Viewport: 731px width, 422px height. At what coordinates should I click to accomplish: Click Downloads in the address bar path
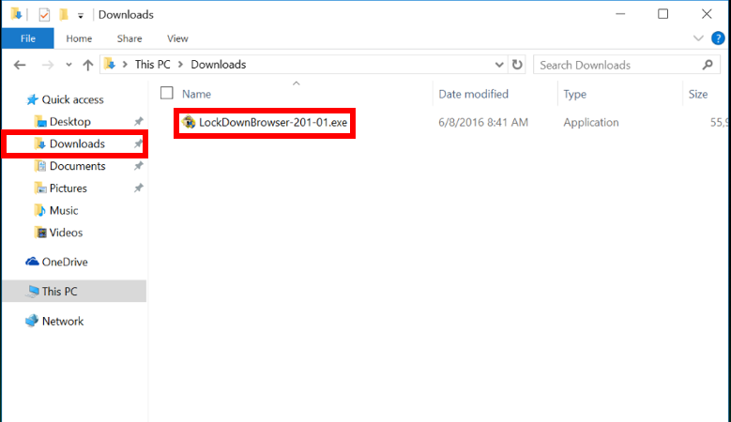click(219, 65)
